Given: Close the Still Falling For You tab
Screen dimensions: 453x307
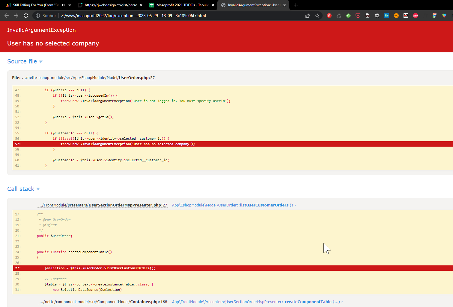Looking at the screenshot, I should click(70, 5).
